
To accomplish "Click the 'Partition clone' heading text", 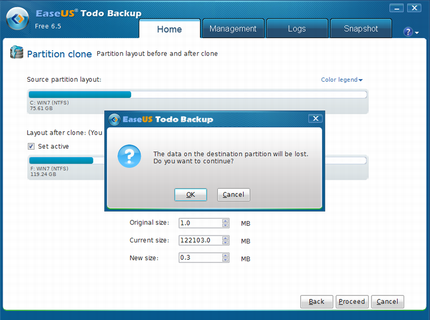I will (x=60, y=54).
